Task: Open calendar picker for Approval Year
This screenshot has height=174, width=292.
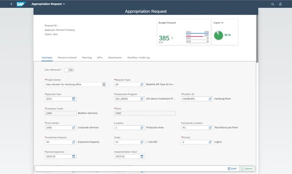Action: click(x=74, y=99)
